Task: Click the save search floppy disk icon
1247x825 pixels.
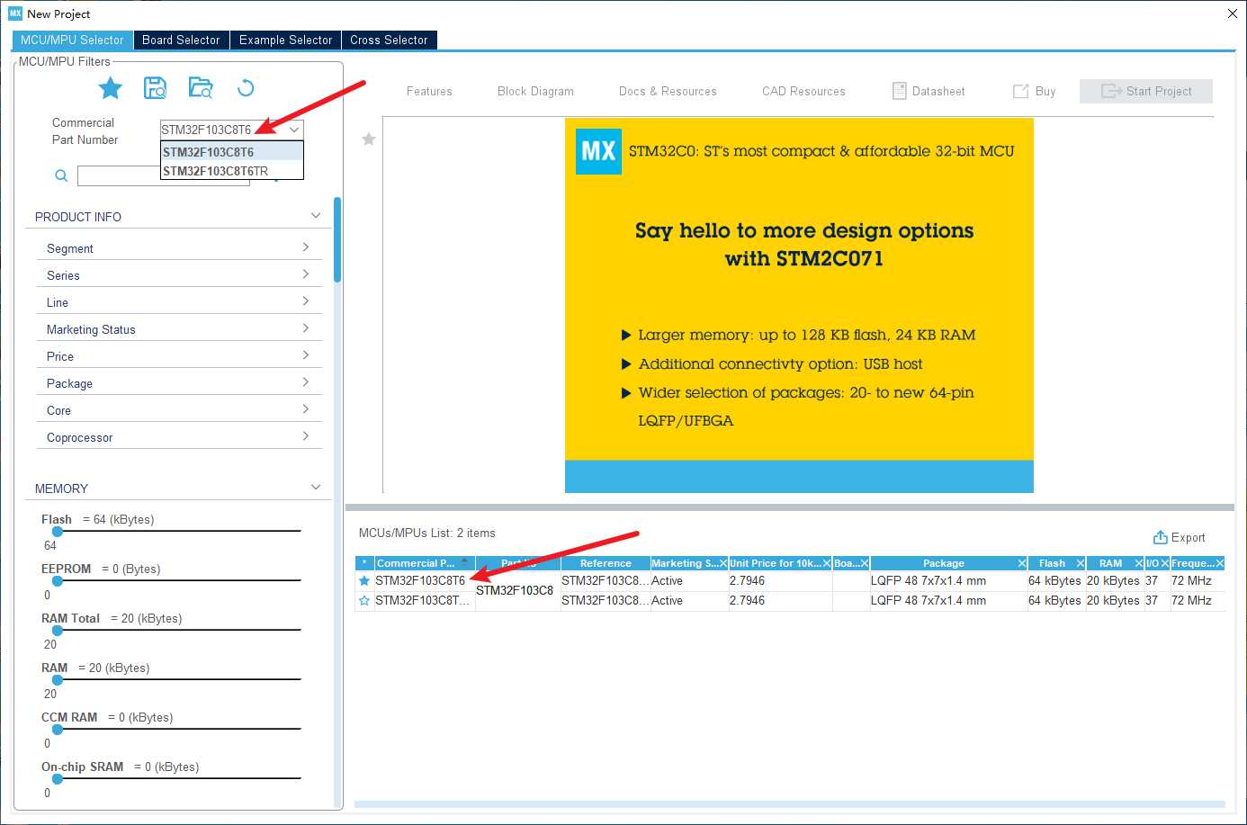Action: click(x=156, y=88)
